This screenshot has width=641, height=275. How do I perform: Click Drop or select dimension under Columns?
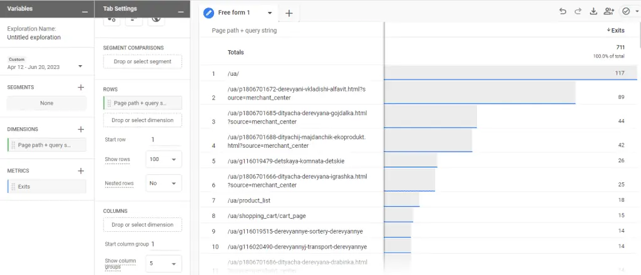[143, 225]
